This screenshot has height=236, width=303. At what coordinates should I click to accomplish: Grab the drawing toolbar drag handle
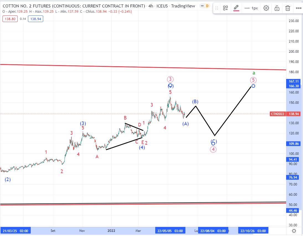(217, 8)
